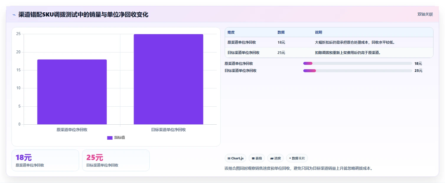Click the 进度 tag icon
Viewport: 445px width, 183px height.
[x=272, y=158]
